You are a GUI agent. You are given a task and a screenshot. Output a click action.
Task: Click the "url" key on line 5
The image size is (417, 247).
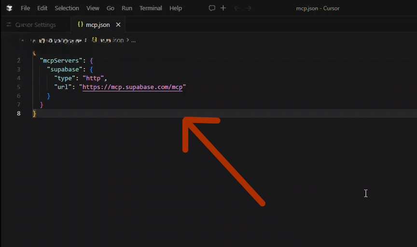click(x=63, y=87)
